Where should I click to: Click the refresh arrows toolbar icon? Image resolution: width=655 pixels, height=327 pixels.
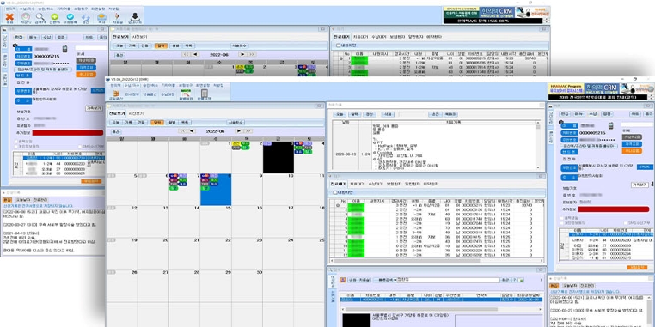(x=86, y=17)
